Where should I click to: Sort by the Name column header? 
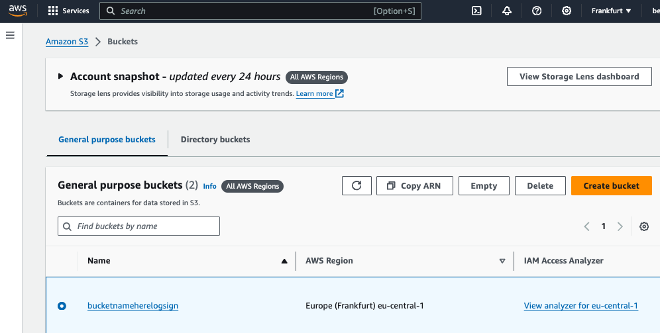99,261
